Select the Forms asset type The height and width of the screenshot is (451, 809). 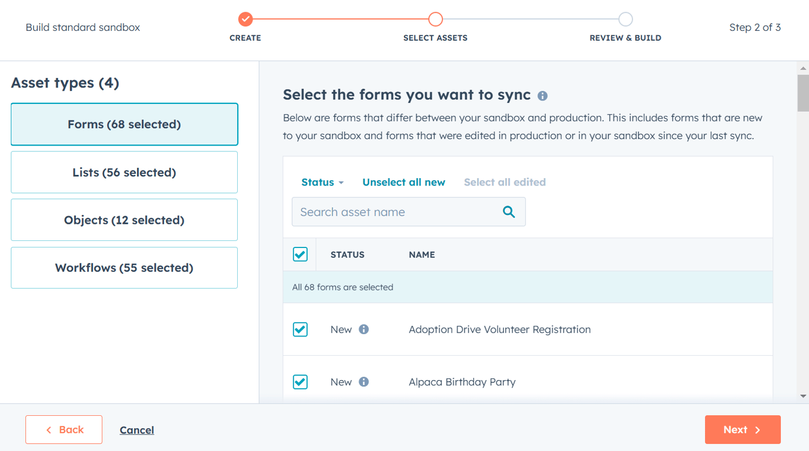click(124, 124)
